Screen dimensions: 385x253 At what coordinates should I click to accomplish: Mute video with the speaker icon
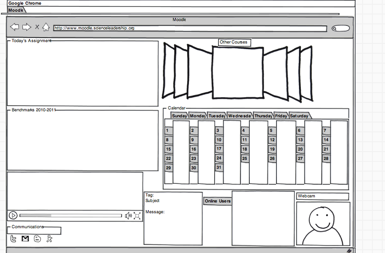coord(128,216)
